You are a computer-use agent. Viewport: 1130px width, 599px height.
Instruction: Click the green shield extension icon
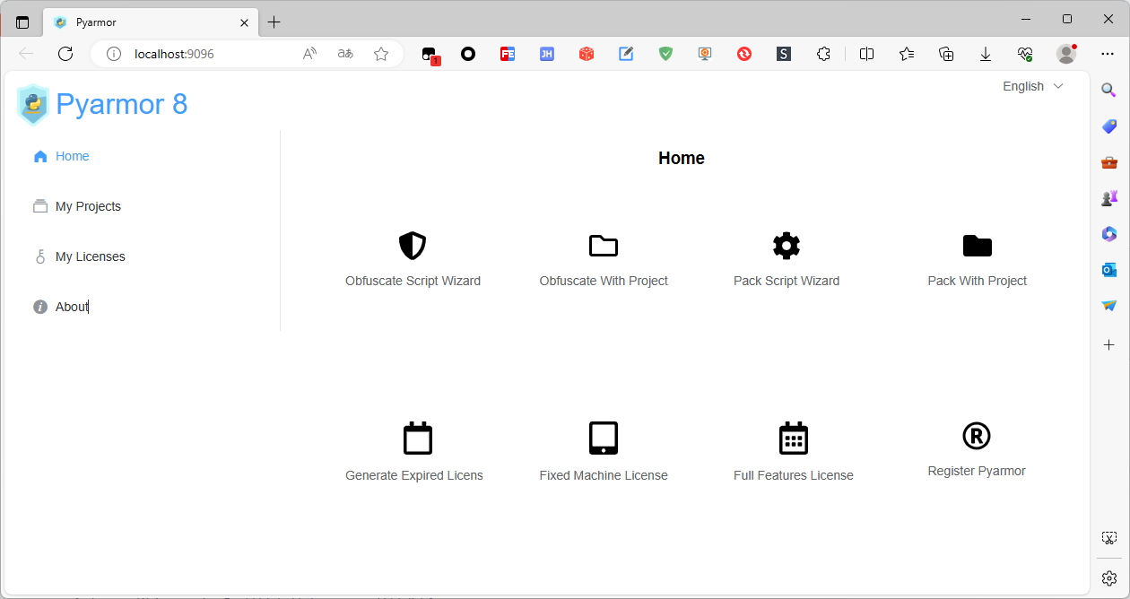pyautogui.click(x=665, y=54)
